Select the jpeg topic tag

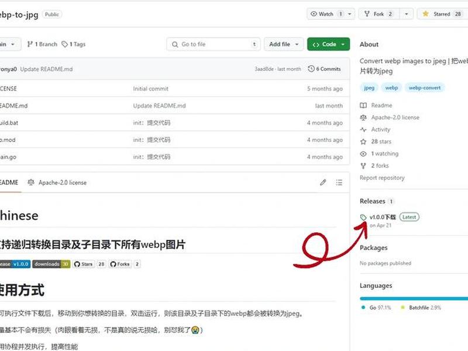point(369,88)
